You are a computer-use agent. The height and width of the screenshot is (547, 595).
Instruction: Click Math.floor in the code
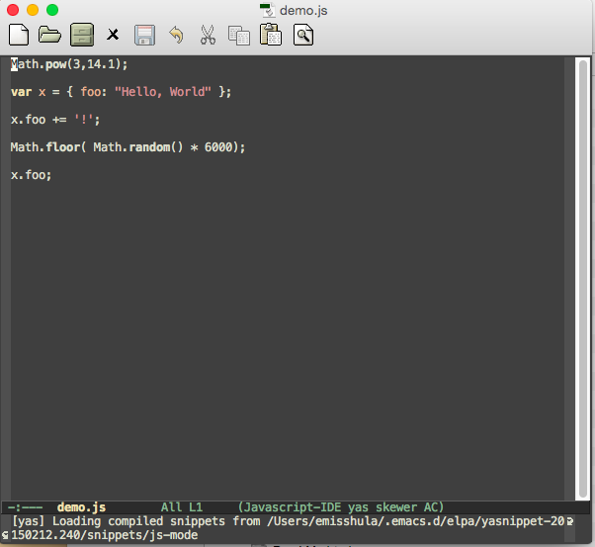tap(45, 147)
